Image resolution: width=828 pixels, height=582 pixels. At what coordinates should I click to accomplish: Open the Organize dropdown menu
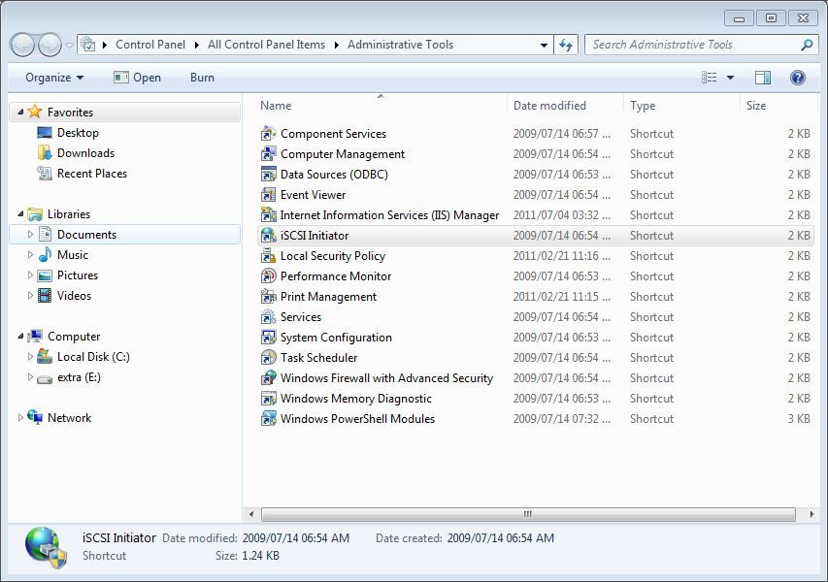[x=53, y=78]
